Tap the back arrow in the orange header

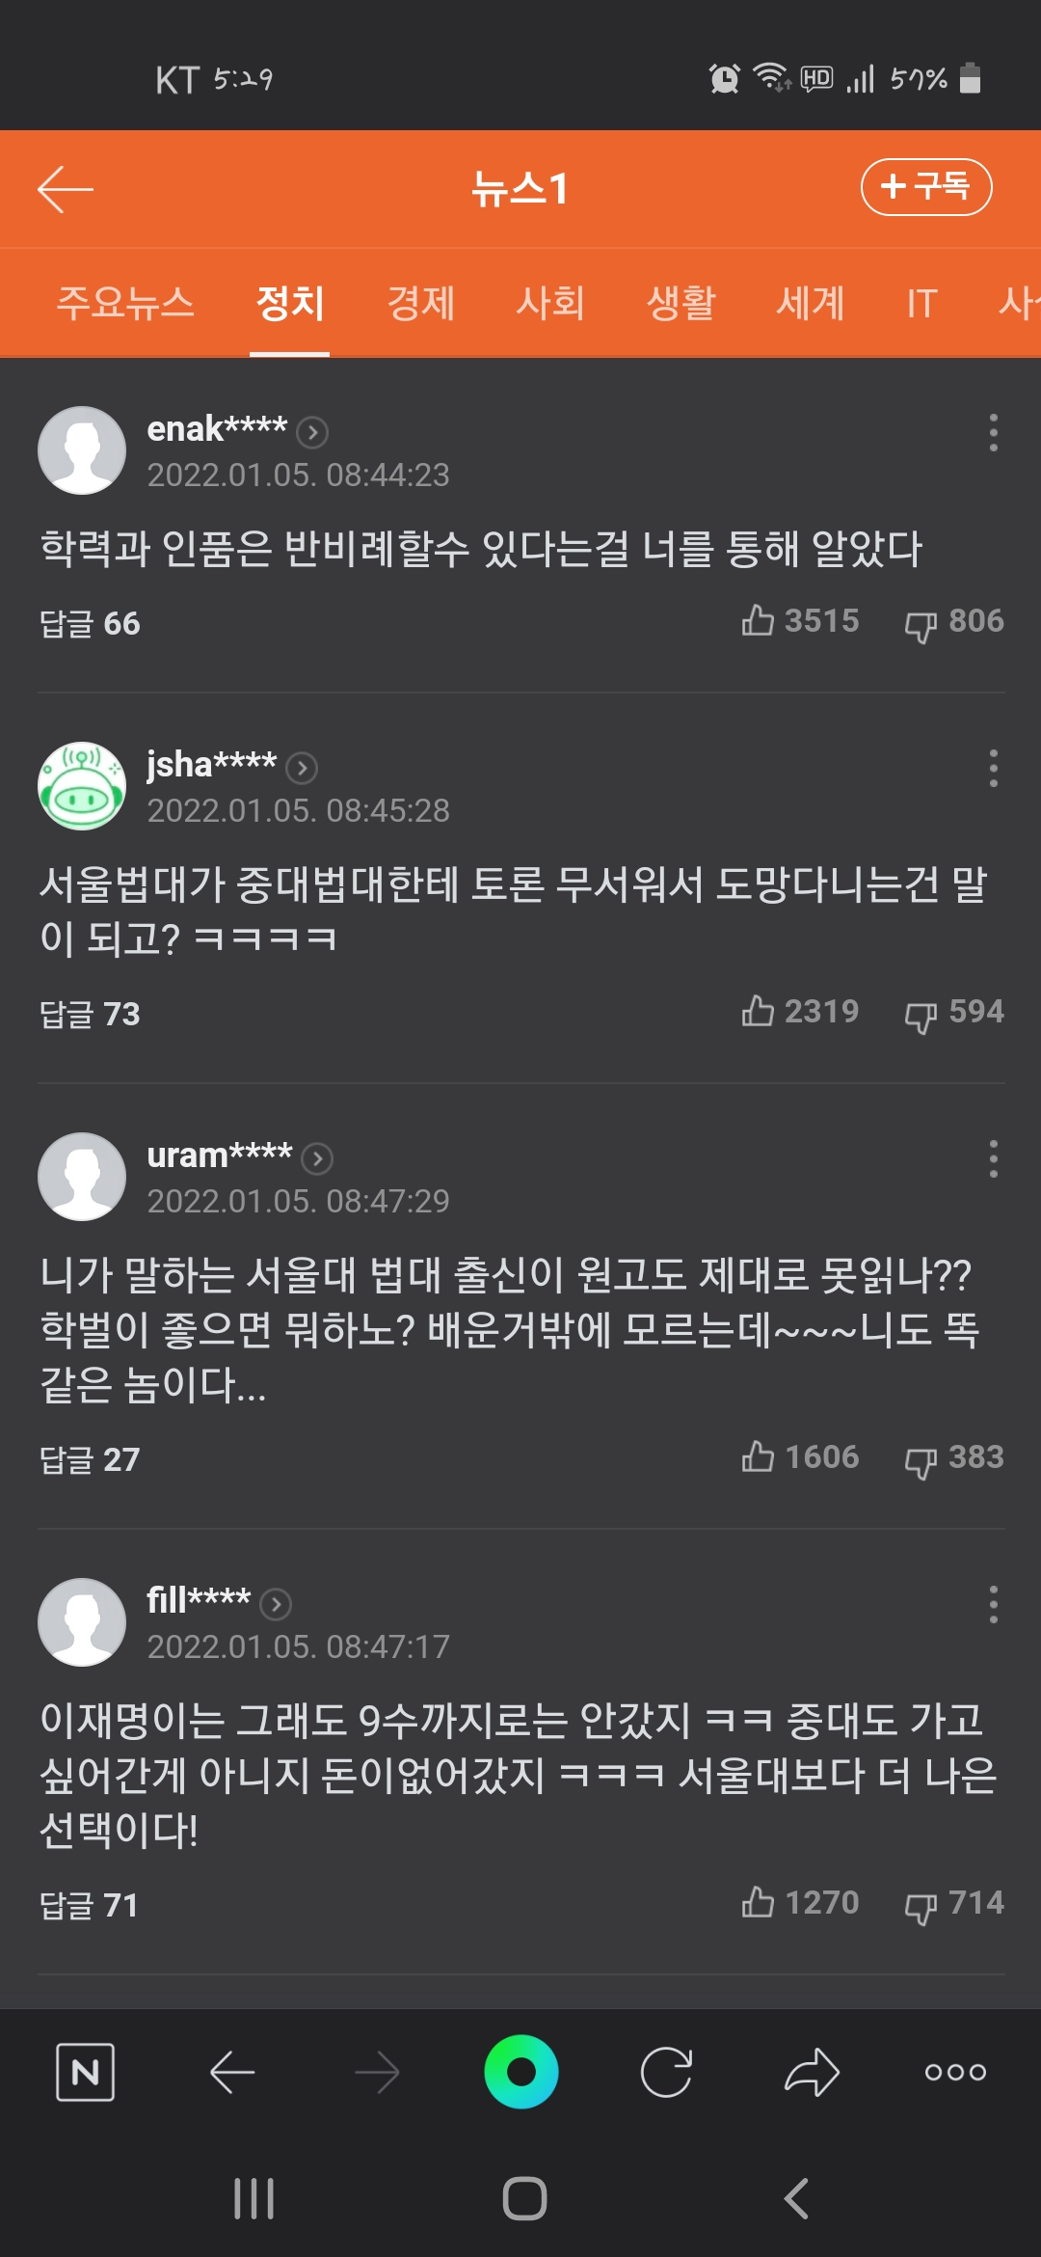66,188
